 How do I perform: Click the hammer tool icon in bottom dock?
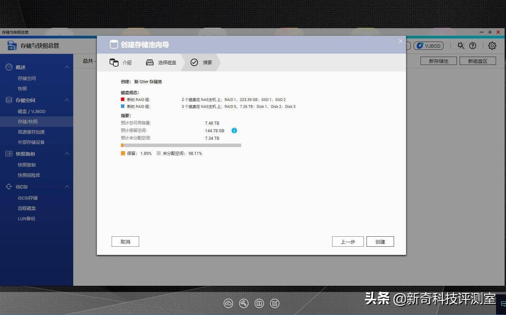coord(244,303)
